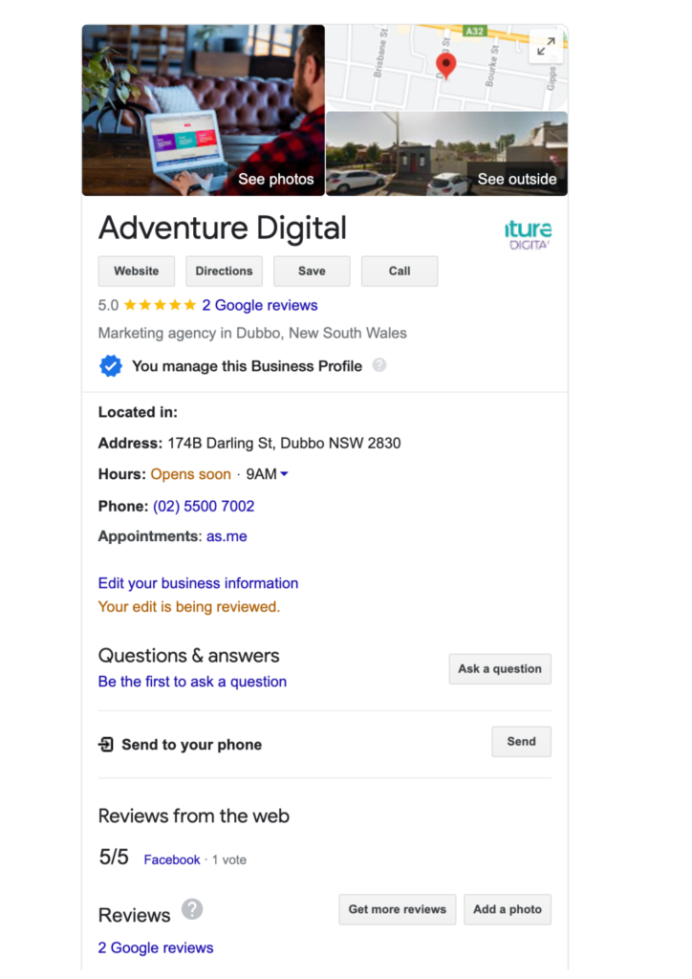
Task: Click Edit your business information
Action: [198, 583]
